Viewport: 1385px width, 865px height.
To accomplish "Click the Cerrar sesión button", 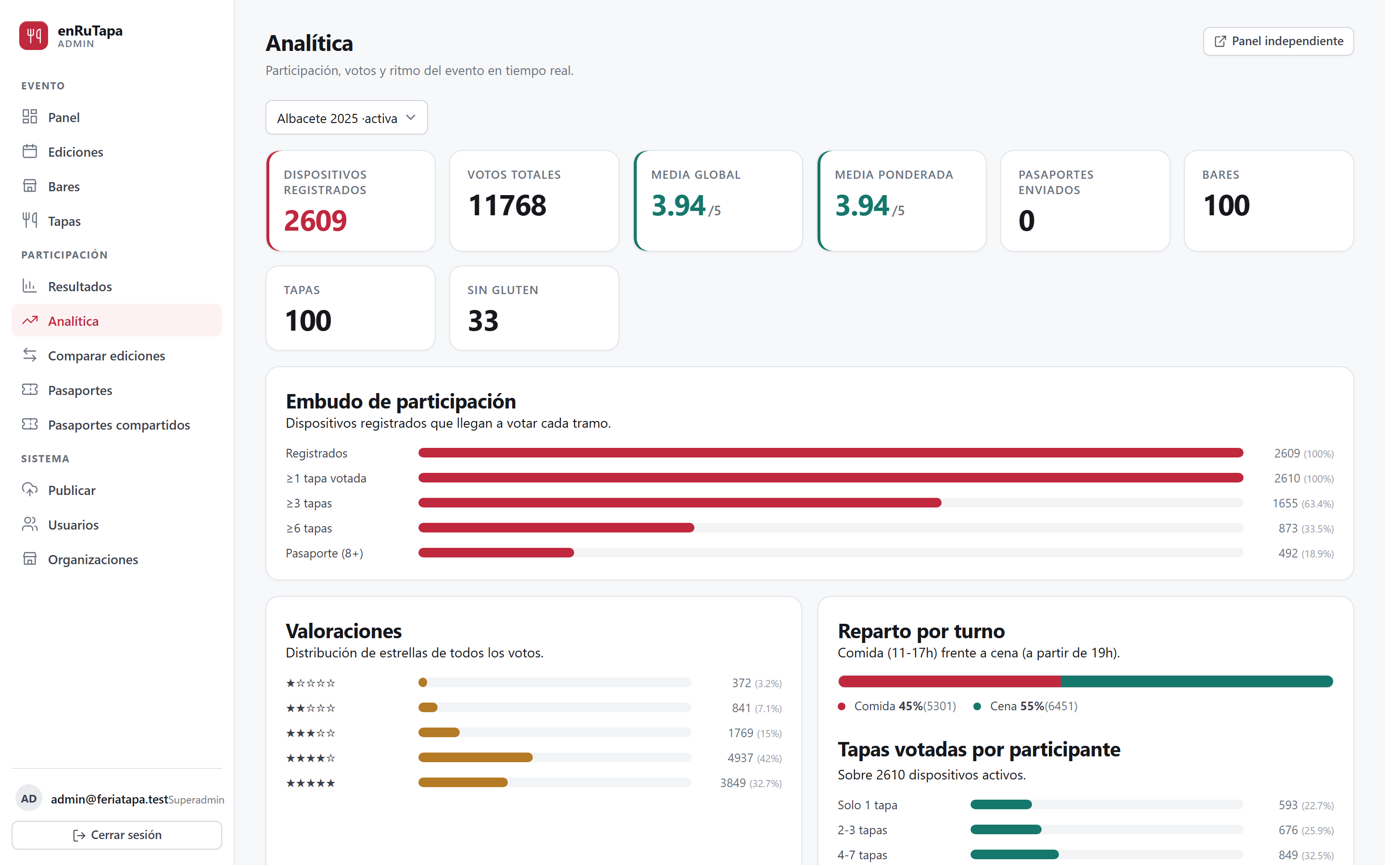I will click(x=117, y=835).
